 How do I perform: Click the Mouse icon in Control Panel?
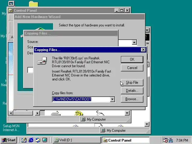[x=100, y=113]
